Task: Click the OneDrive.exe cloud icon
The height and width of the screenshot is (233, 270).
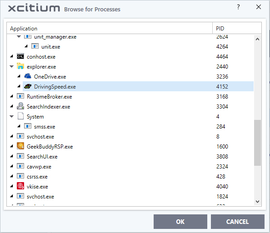Action: click(28, 76)
